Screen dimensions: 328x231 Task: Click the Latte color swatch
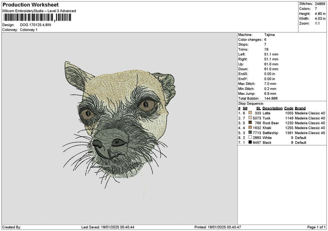coord(250,113)
